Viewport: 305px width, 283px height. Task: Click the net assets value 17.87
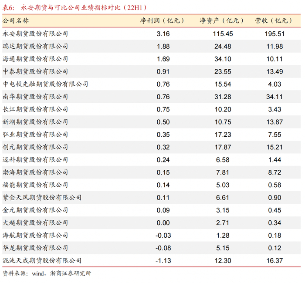click(223, 147)
